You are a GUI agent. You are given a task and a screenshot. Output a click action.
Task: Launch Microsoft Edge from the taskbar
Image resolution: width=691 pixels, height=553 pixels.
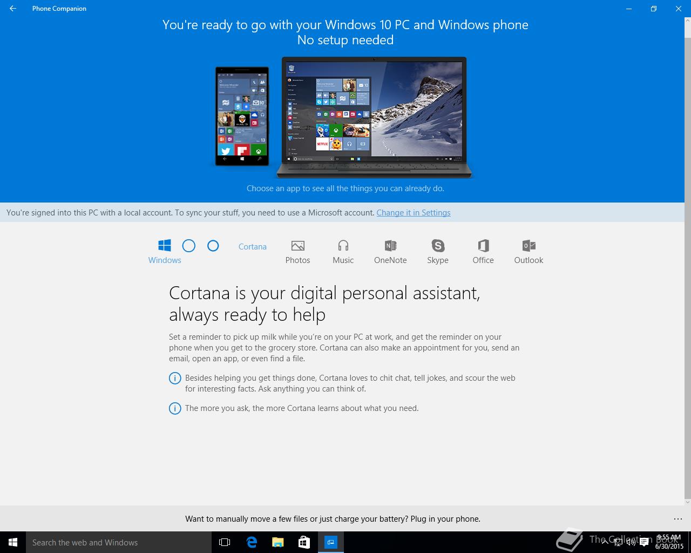(x=252, y=542)
